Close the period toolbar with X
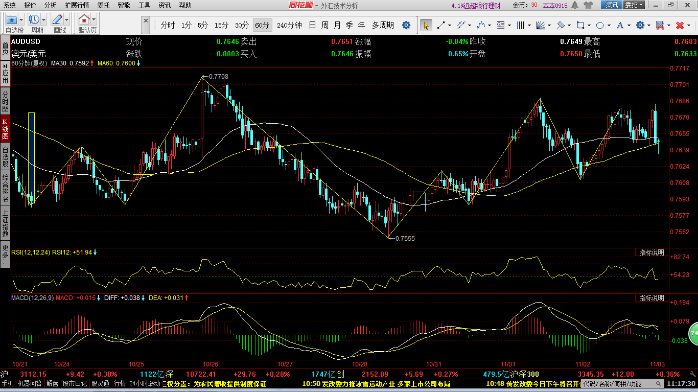 coord(146,21)
